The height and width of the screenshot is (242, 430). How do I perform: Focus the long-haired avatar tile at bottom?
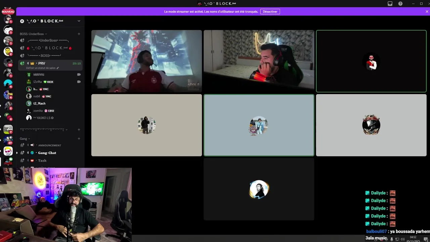pos(259,189)
